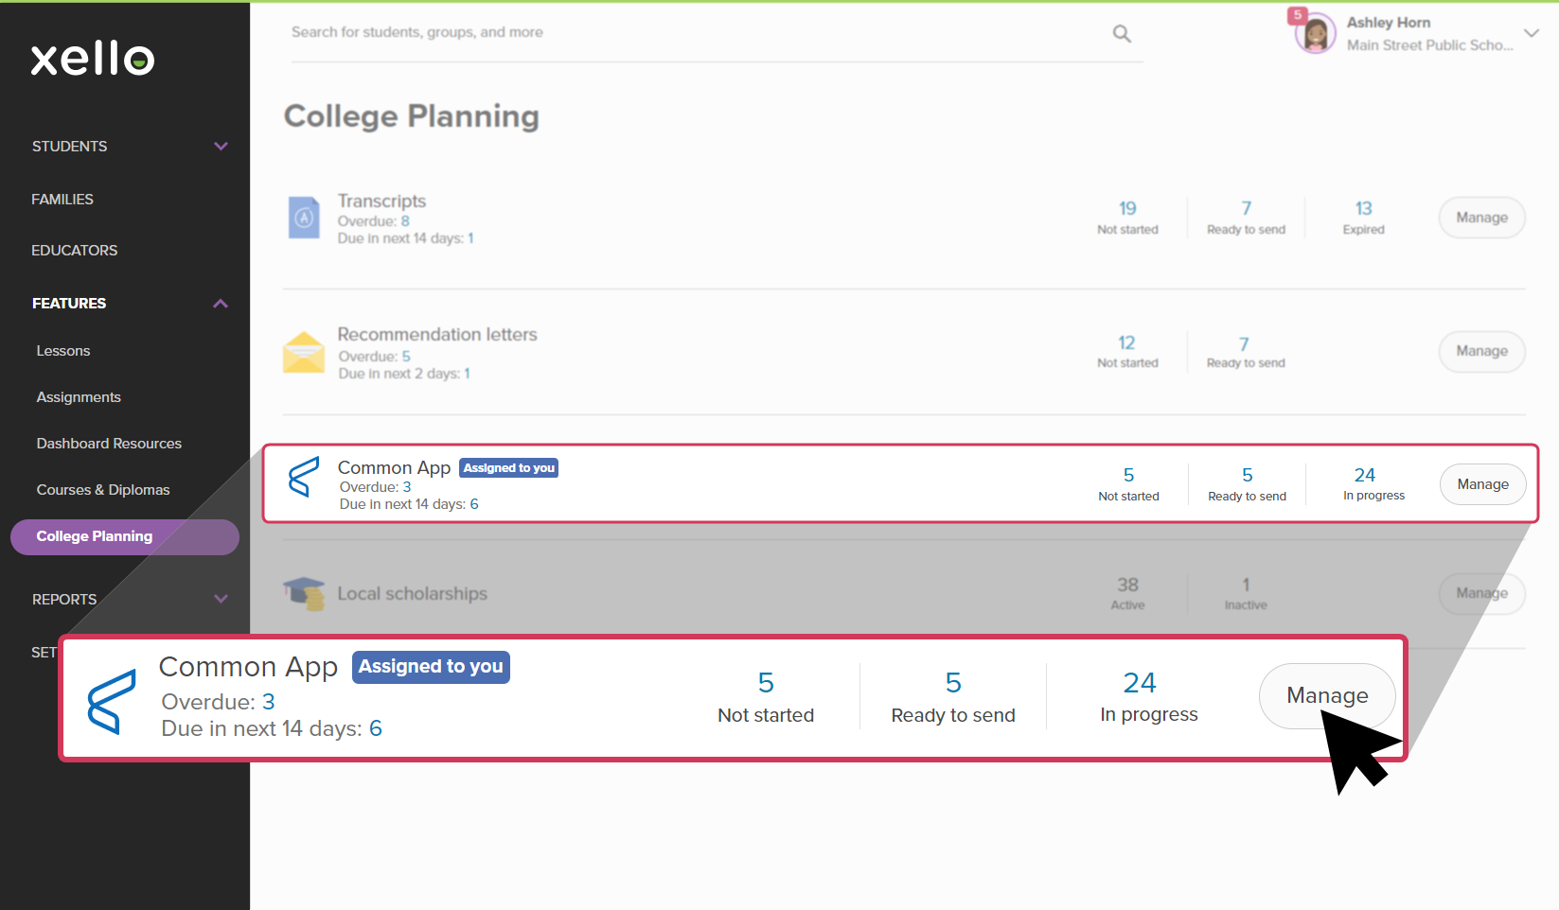Open Dashboard Resources
Viewport: 1559px width, 910px height.
(109, 444)
